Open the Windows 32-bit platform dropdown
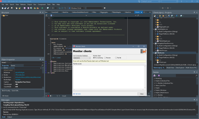This screenshot has width=199, height=119. pos(77,8)
